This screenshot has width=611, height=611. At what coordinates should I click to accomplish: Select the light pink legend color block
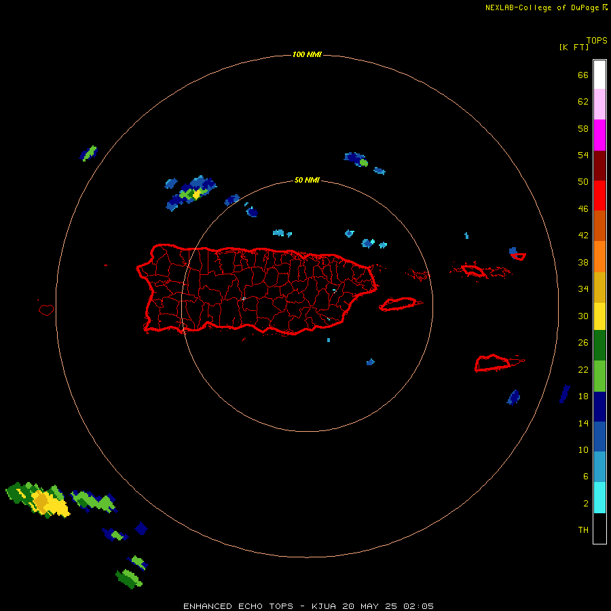tap(599, 105)
